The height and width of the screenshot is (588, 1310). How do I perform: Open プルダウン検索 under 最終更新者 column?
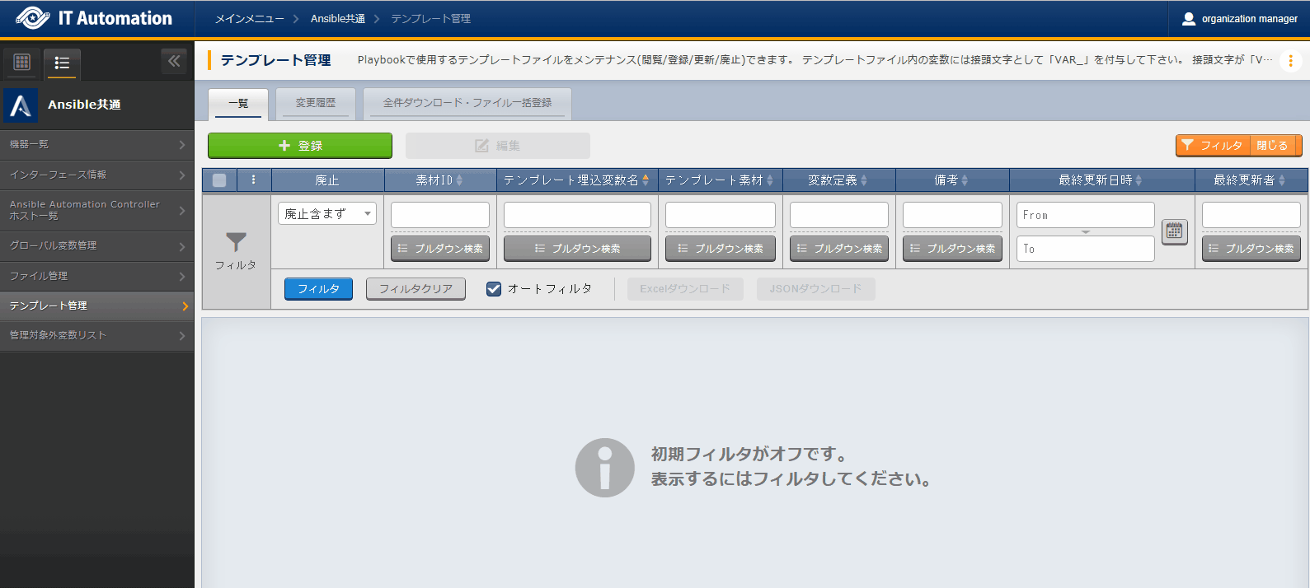[x=1251, y=249]
